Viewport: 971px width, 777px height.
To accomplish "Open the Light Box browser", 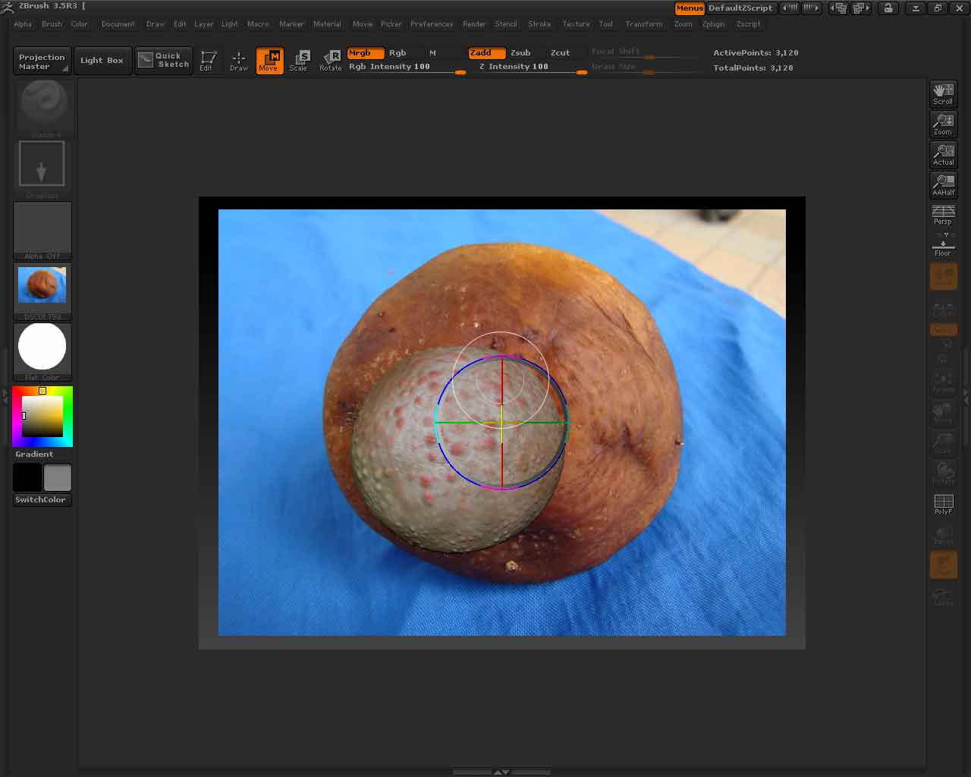I will click(x=102, y=60).
